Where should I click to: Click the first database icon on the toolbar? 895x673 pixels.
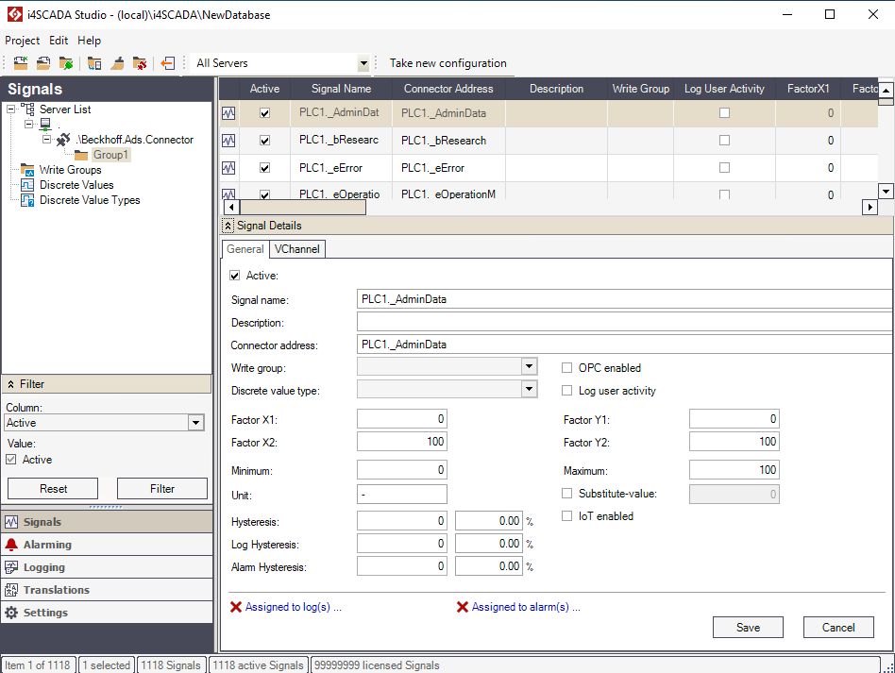click(20, 62)
